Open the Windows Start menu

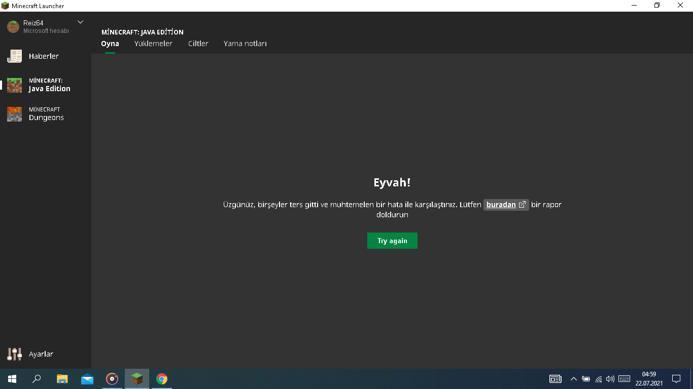point(12,379)
